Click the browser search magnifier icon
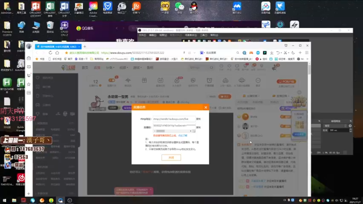 pos(238,53)
